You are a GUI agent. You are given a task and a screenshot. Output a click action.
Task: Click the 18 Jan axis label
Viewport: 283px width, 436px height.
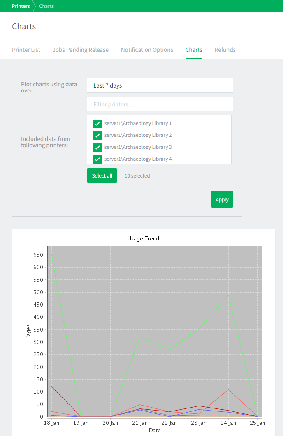(x=51, y=423)
